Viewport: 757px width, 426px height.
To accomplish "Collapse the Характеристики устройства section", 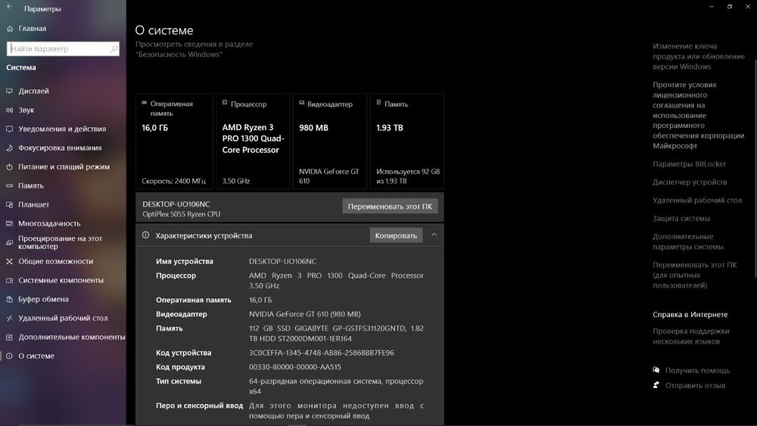I will point(434,235).
